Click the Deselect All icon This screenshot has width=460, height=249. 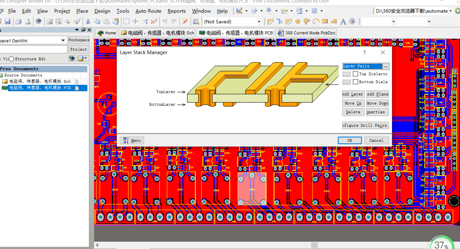145,21
